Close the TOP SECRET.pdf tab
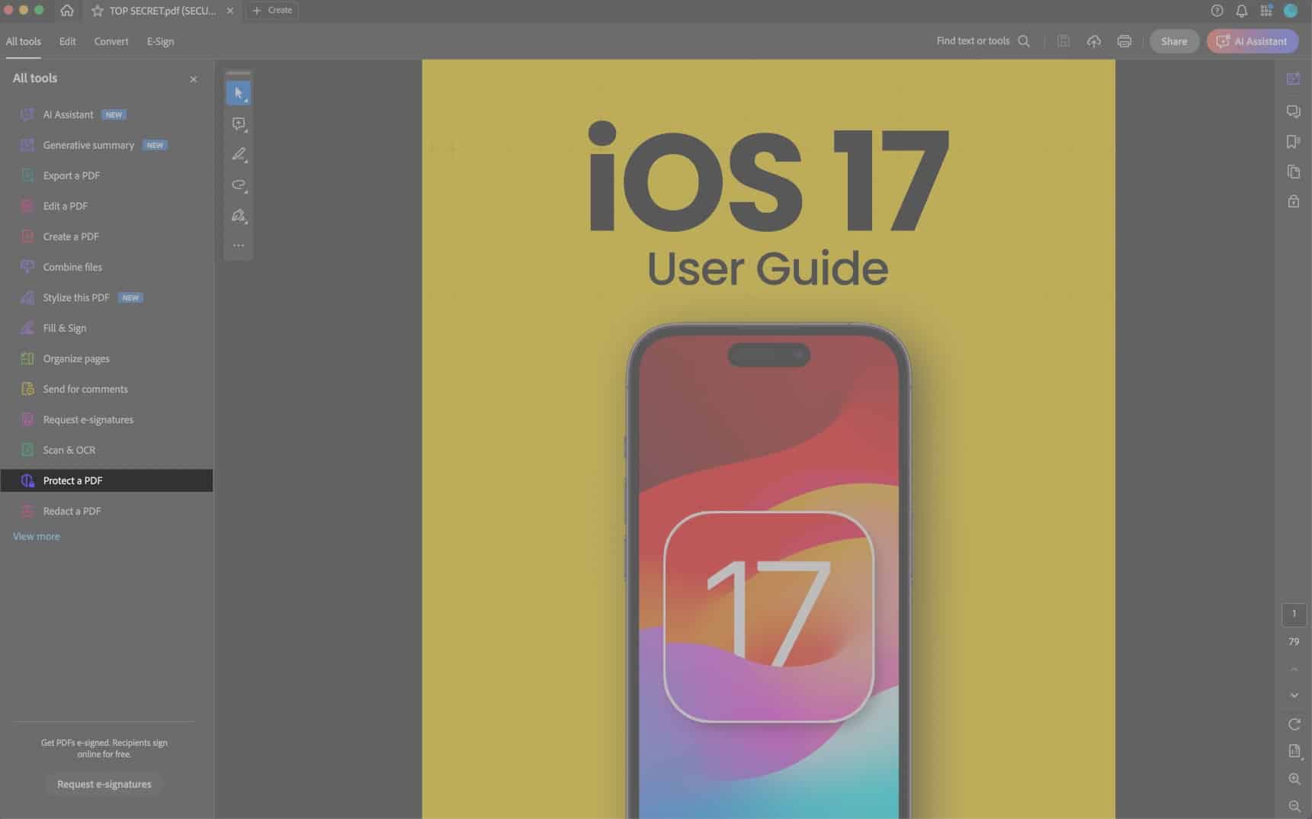This screenshot has width=1312, height=819. coord(230,11)
